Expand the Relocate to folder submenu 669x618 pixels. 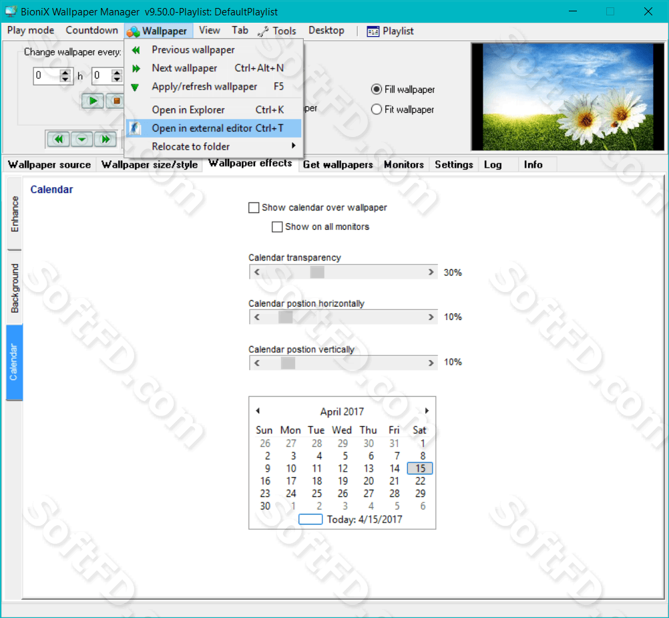pyautogui.click(x=214, y=146)
